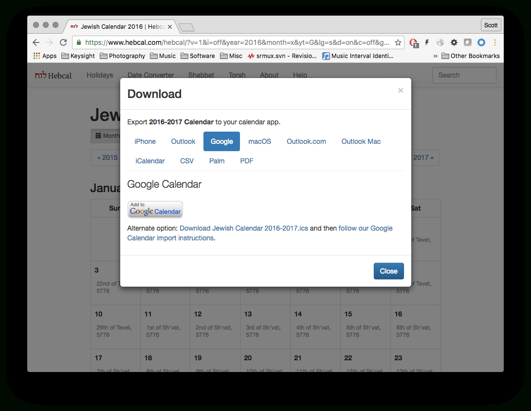Click '29th of Tevet, 5776' text
Viewport: 531px width, 411px height.
pos(114,332)
